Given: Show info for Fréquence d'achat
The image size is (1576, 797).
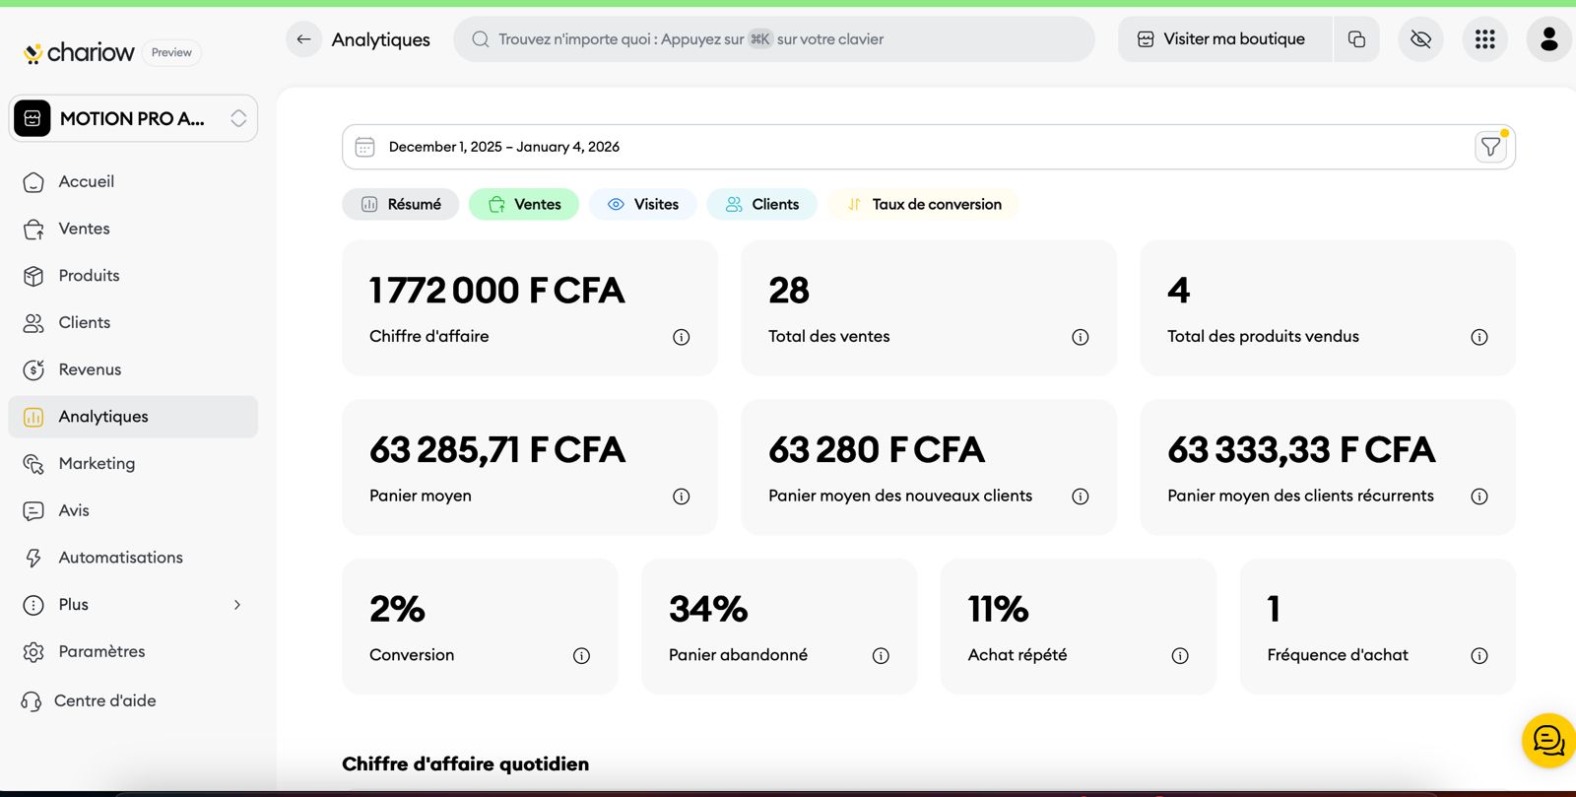Looking at the screenshot, I should [1478, 656].
